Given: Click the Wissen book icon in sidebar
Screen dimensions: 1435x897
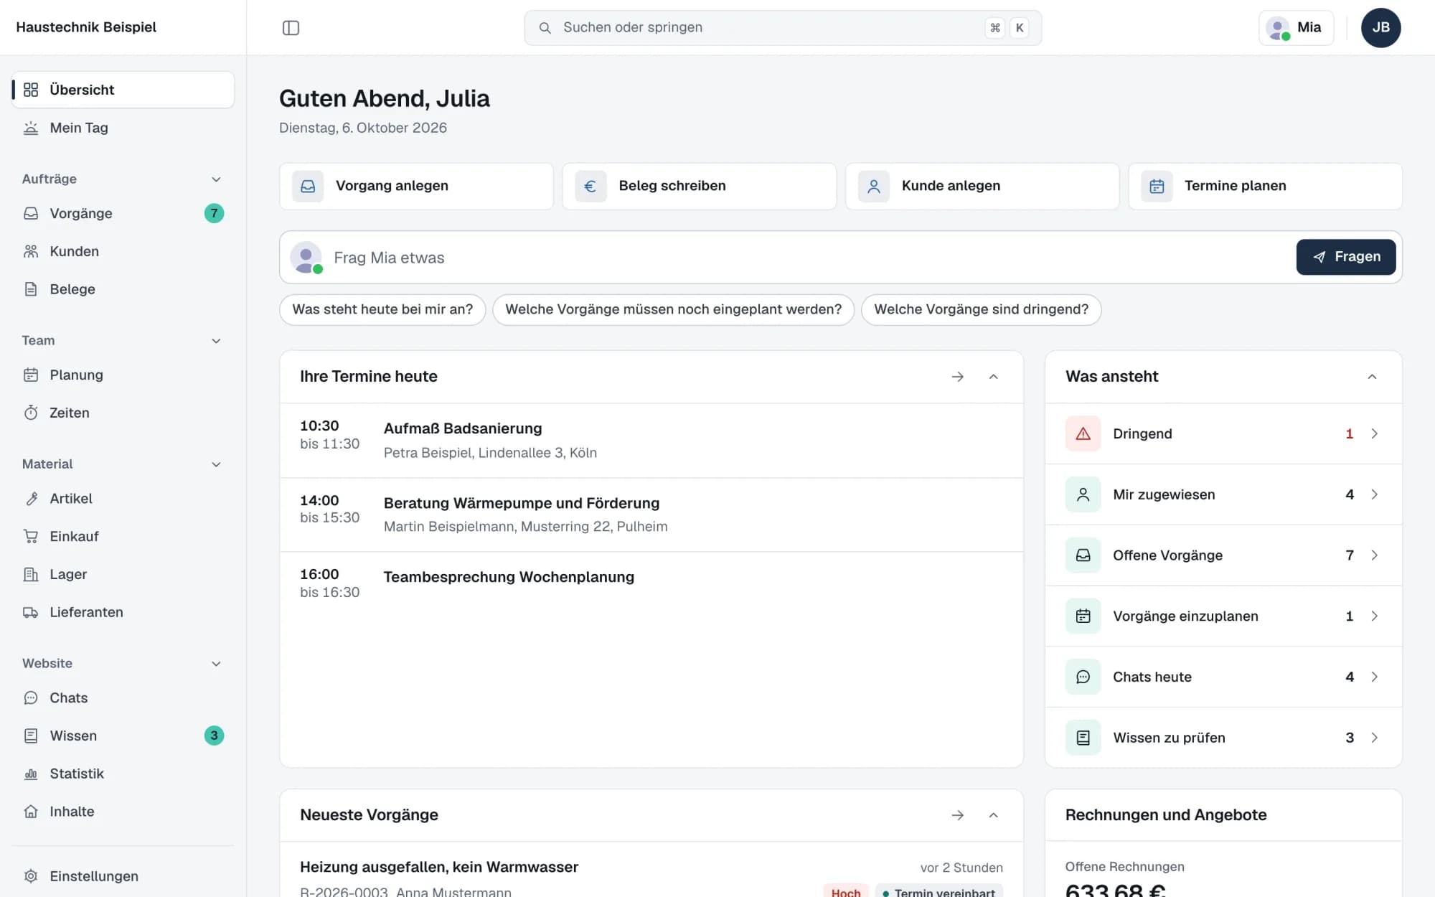Looking at the screenshot, I should coord(31,736).
